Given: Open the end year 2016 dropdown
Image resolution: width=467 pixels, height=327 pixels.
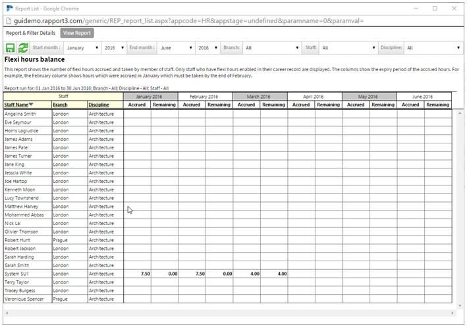Looking at the screenshot, I should [207, 48].
